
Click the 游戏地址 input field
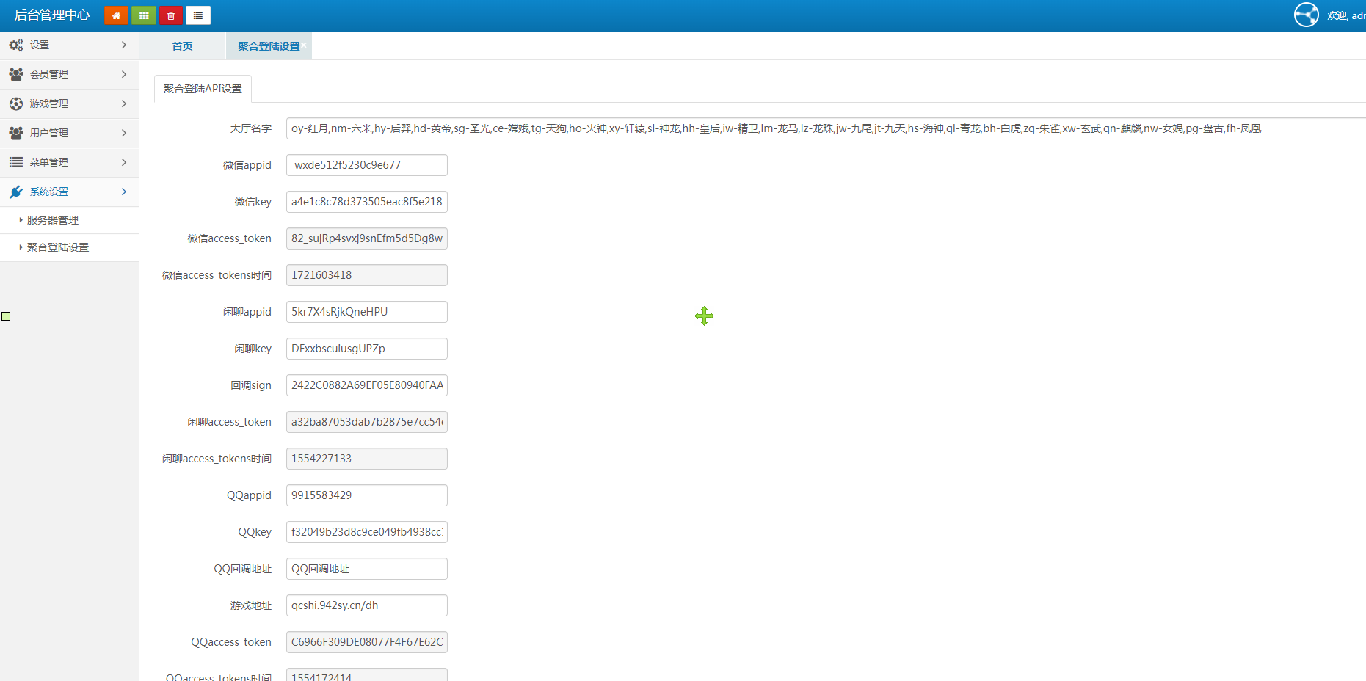tap(366, 605)
